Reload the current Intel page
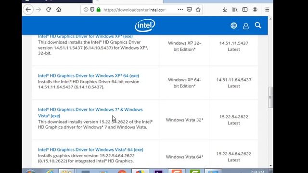308x173 pixels. point(49,10)
